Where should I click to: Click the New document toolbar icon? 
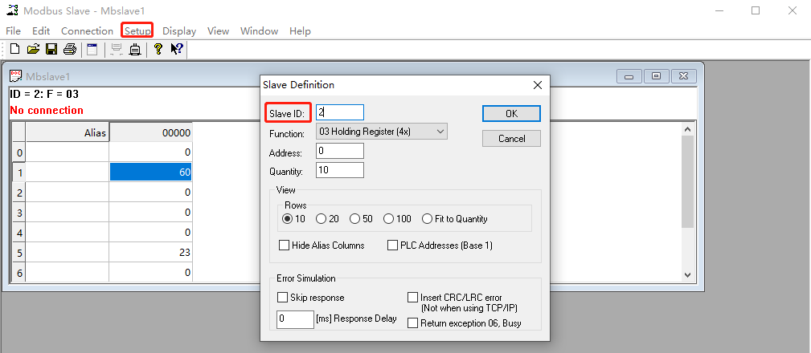point(14,50)
